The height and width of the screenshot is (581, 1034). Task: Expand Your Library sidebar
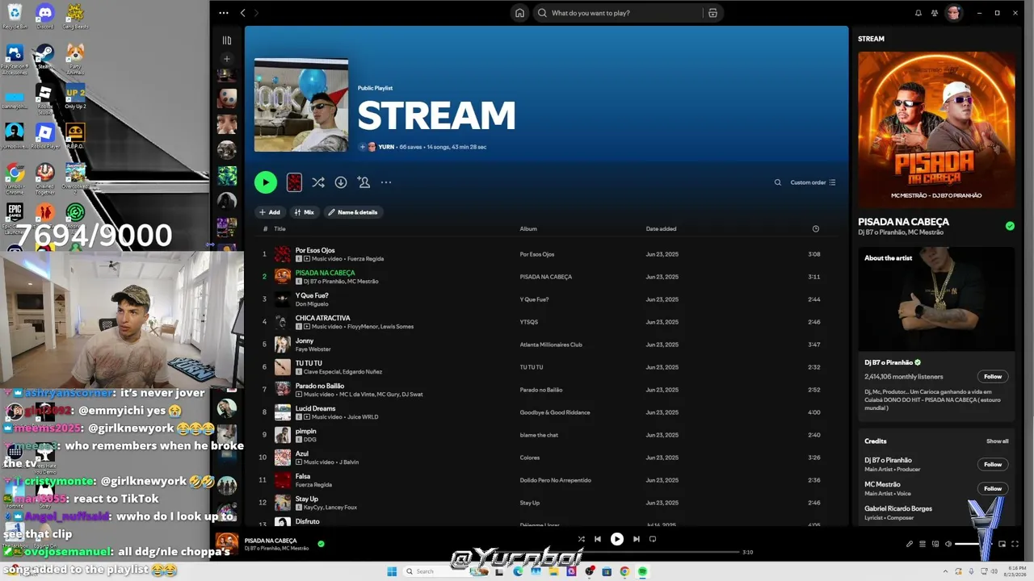tap(227, 40)
